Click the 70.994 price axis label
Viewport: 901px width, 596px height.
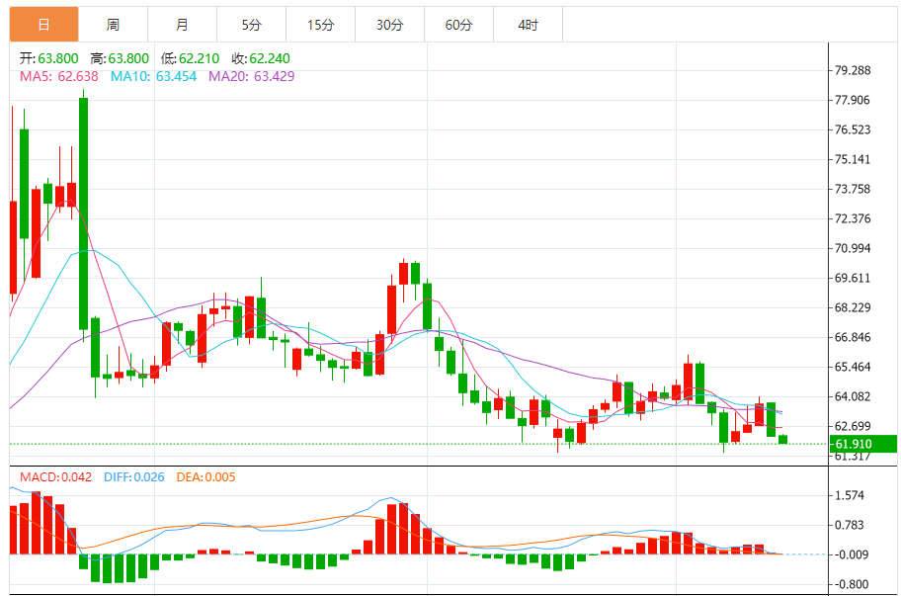853,248
